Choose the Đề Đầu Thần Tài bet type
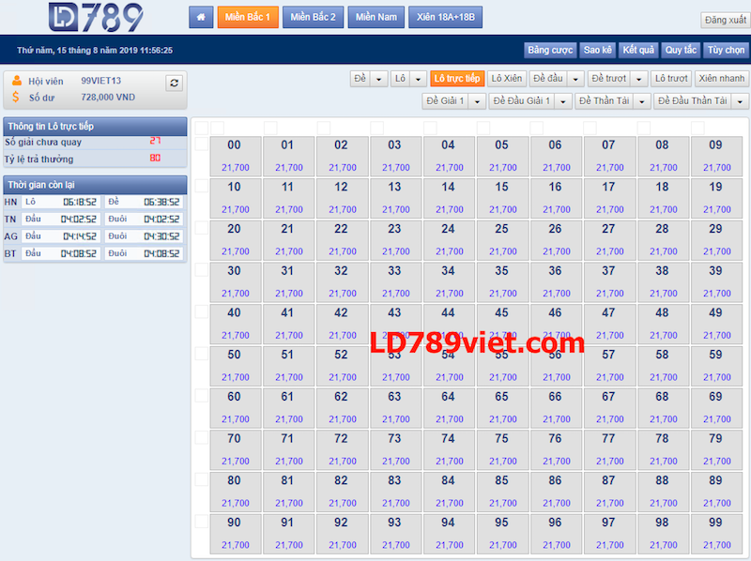The width and height of the screenshot is (751, 561). tap(693, 101)
